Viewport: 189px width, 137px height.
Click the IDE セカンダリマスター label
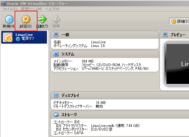[x=72, y=129]
